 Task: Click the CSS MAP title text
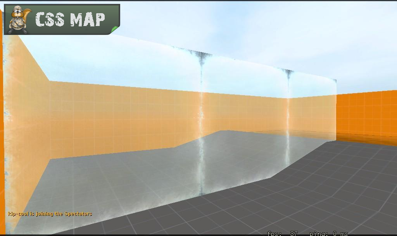[x=70, y=19]
